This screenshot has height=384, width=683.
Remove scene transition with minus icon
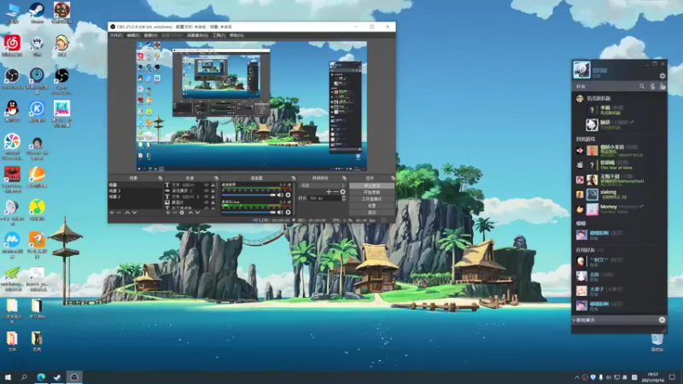(x=336, y=191)
